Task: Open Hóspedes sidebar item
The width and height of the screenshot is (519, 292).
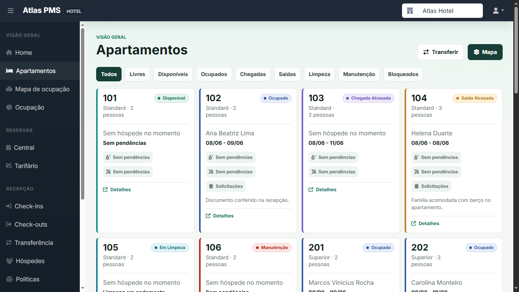Action: [40, 261]
